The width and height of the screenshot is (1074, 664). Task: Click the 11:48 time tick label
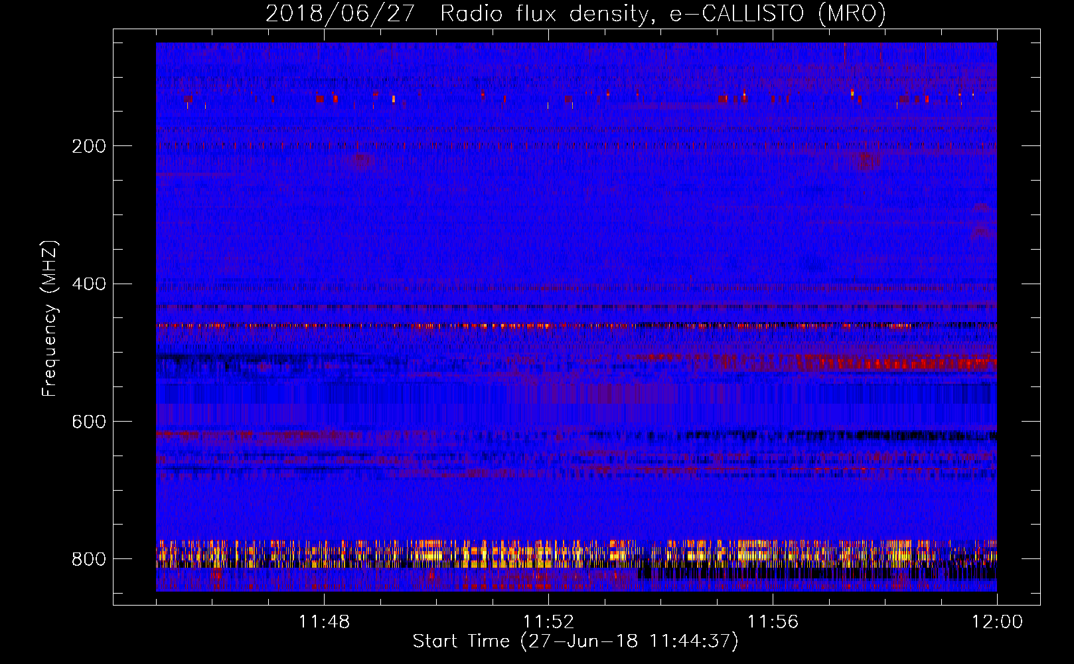pyautogui.click(x=324, y=622)
